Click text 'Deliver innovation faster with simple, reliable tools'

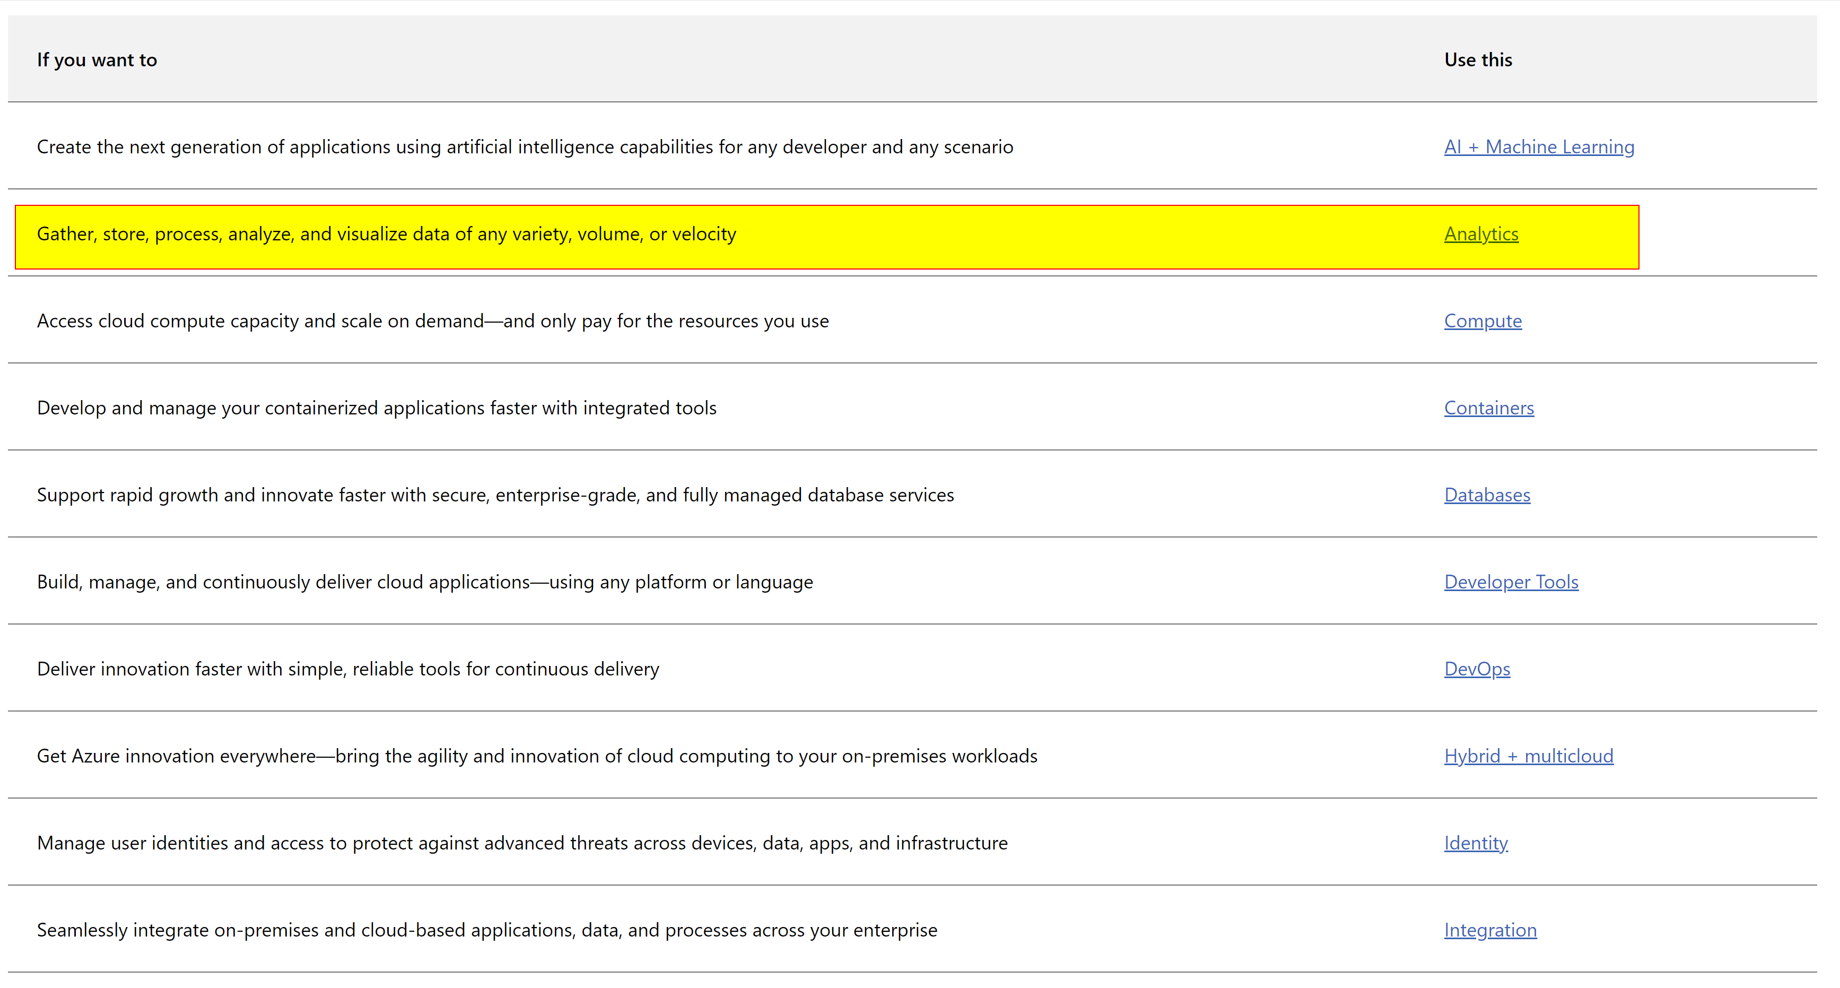point(249,670)
